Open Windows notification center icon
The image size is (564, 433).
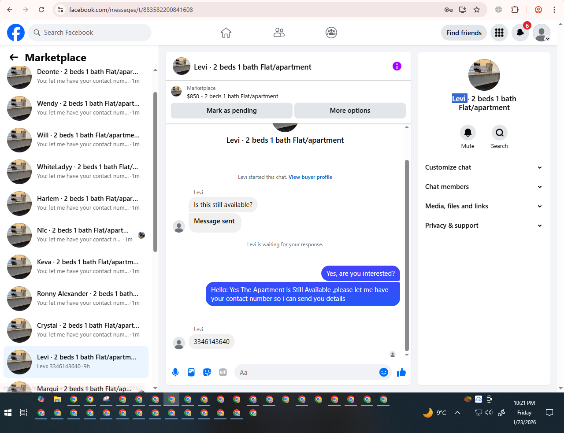[549, 413]
